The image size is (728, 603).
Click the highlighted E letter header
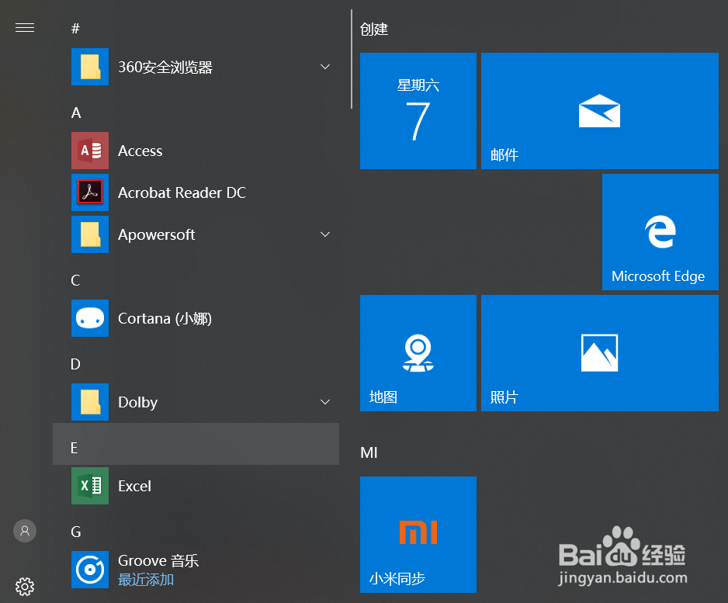pos(196,444)
